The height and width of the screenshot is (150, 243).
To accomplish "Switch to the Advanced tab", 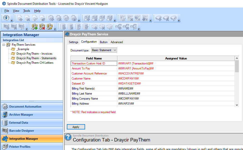I will tap(117, 42).
